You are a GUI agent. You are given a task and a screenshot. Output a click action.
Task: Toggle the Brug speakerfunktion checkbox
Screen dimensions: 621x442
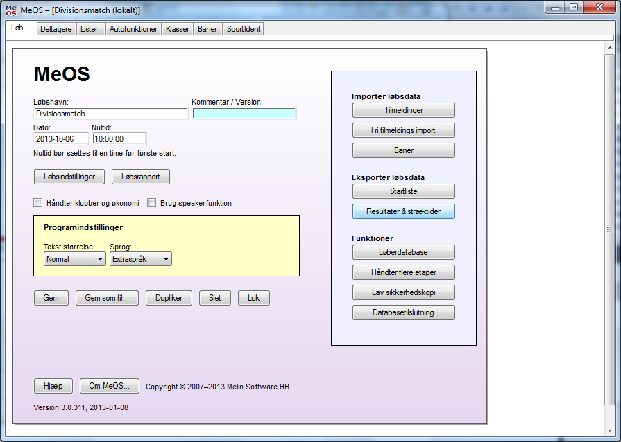click(152, 203)
